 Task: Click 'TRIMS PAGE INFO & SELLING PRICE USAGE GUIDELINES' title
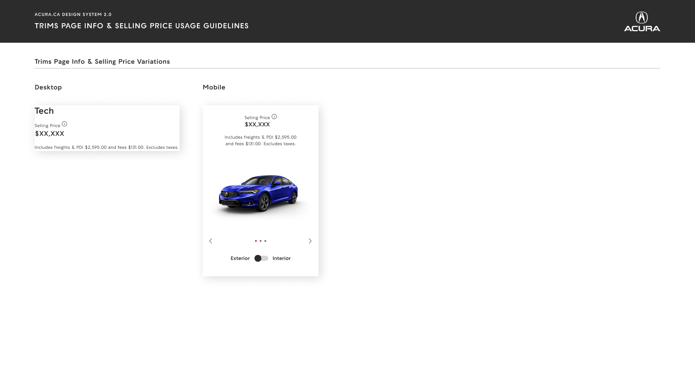pyautogui.click(x=142, y=26)
